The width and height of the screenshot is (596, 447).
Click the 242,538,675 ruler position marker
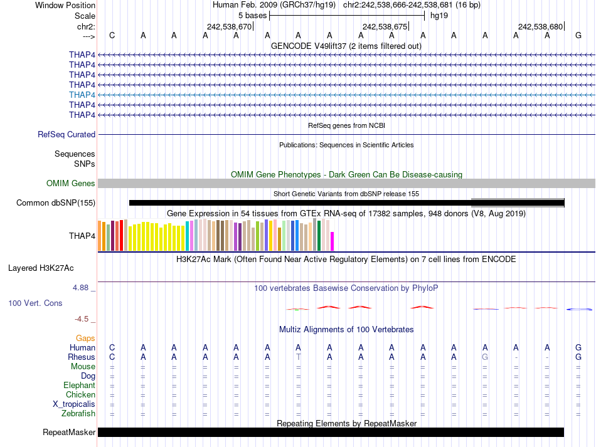(x=385, y=27)
